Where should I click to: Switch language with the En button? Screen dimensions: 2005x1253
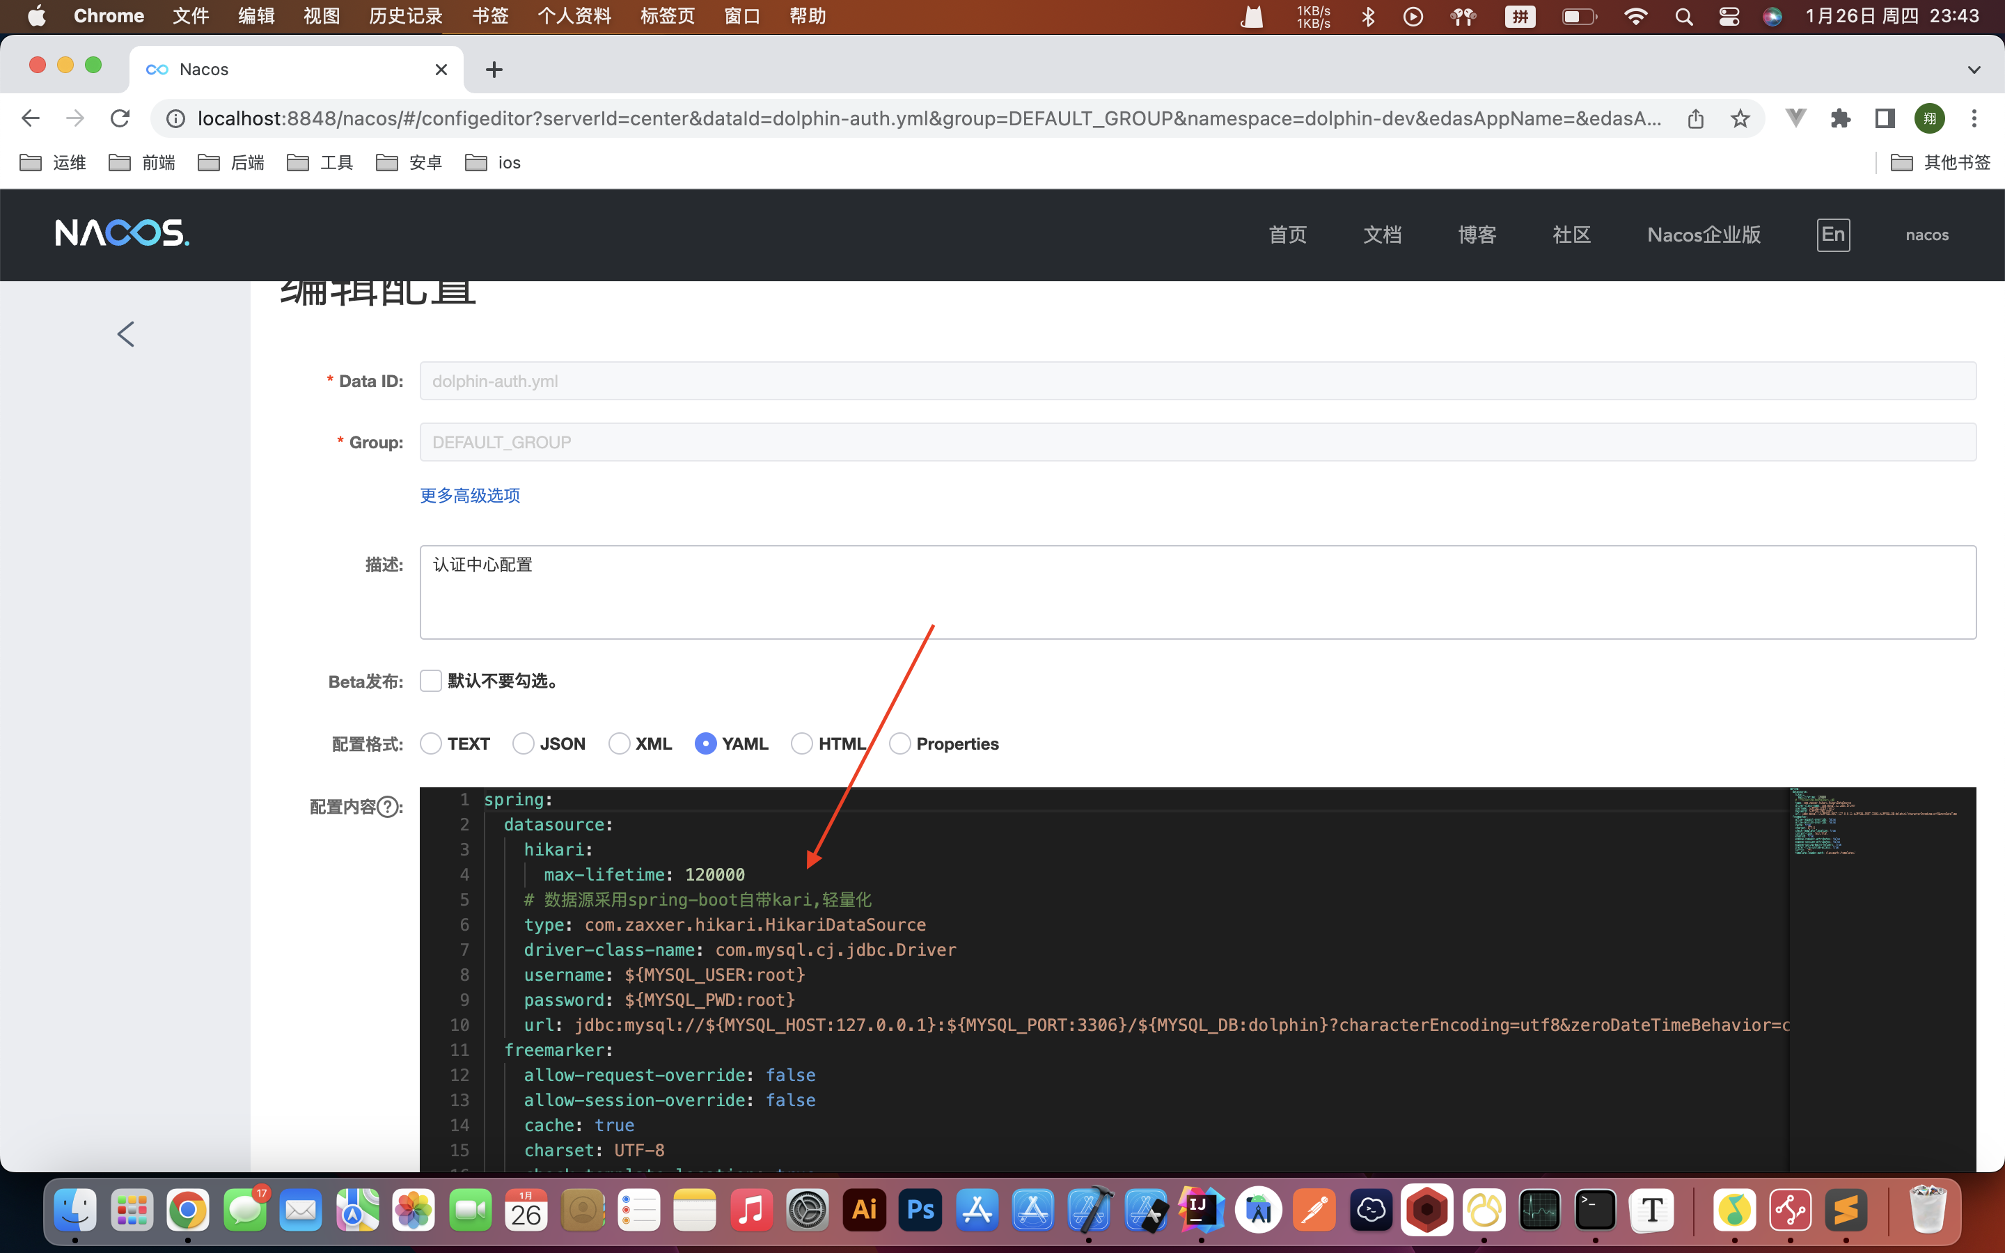(1832, 235)
